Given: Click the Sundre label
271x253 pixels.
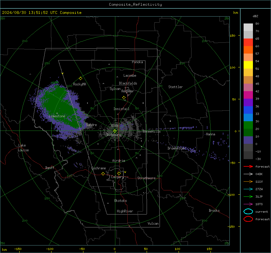Looking at the screenshot, I should [x=91, y=125].
